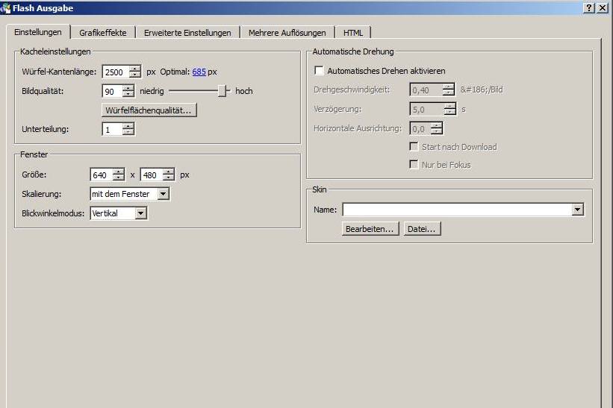Screen dimensions: 613x408
Task: Toggle the Start nach Download checkbox
Action: pyautogui.click(x=414, y=147)
